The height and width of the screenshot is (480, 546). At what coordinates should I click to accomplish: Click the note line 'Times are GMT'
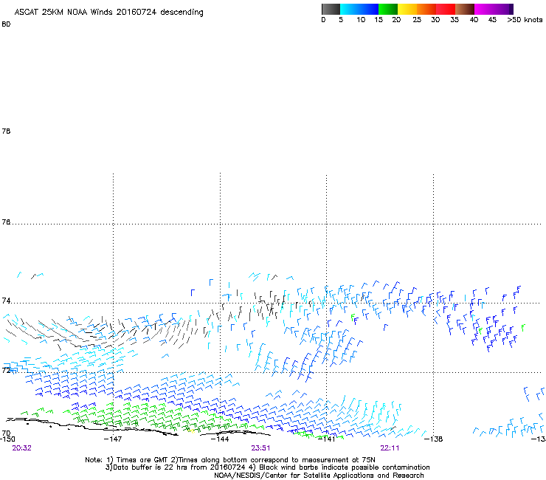[142, 460]
